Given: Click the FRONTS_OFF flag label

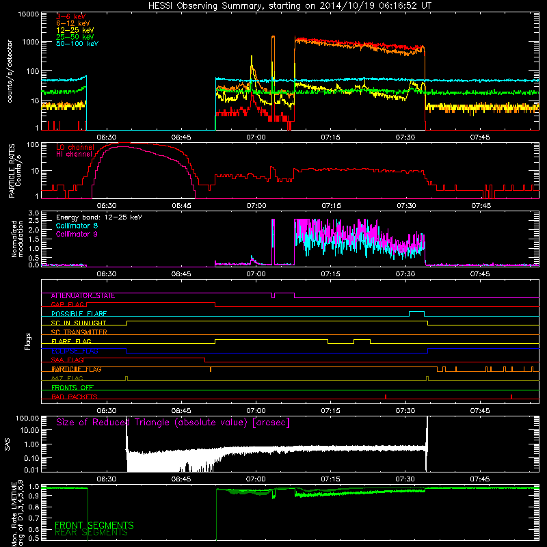Looking at the screenshot, I should [72, 388].
